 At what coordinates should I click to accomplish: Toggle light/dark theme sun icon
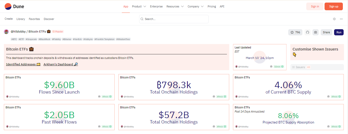click(334, 19)
